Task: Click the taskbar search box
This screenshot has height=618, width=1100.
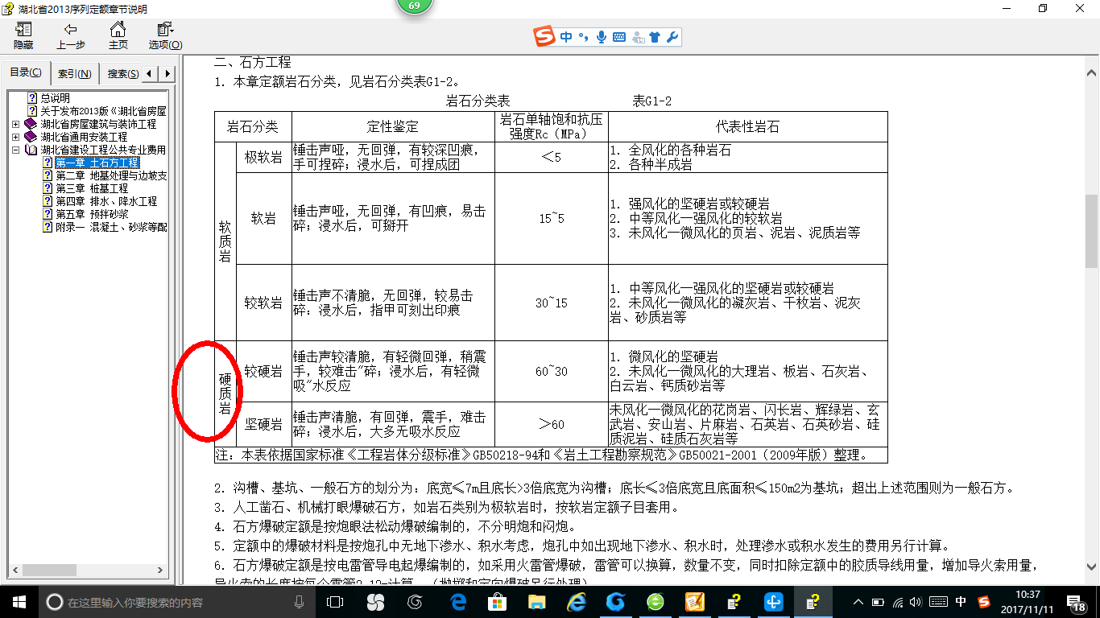Action: click(176, 601)
